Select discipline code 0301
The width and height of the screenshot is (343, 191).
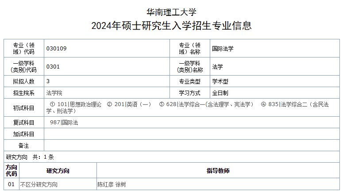coord(53,67)
